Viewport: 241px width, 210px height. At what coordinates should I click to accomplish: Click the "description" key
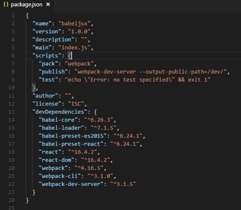tap(53, 40)
